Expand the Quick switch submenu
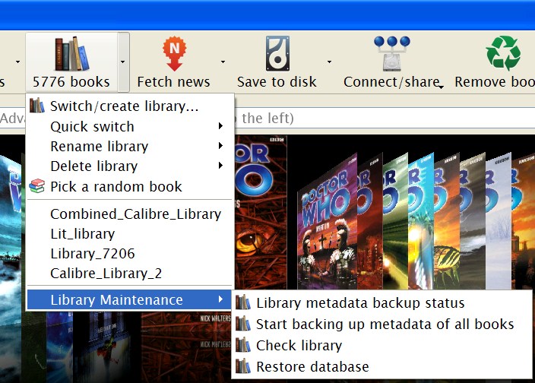The image size is (535, 383). 130,127
